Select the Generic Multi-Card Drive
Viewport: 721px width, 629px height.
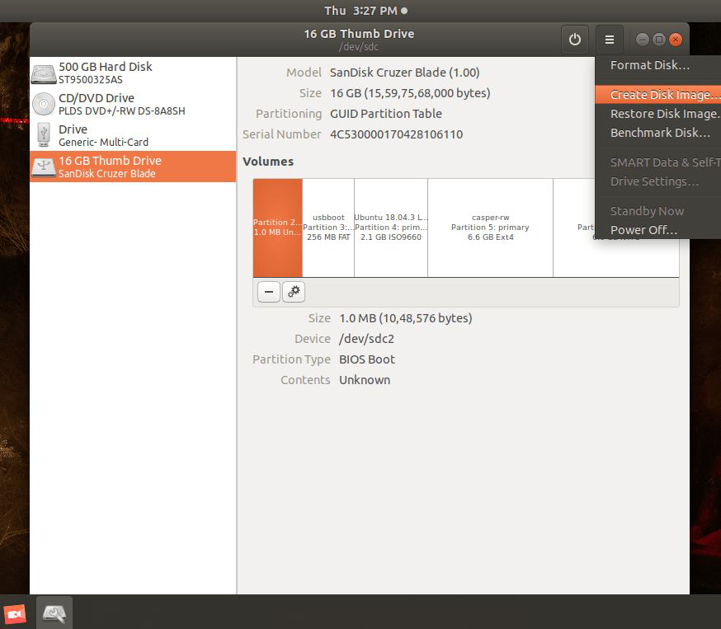pos(132,135)
